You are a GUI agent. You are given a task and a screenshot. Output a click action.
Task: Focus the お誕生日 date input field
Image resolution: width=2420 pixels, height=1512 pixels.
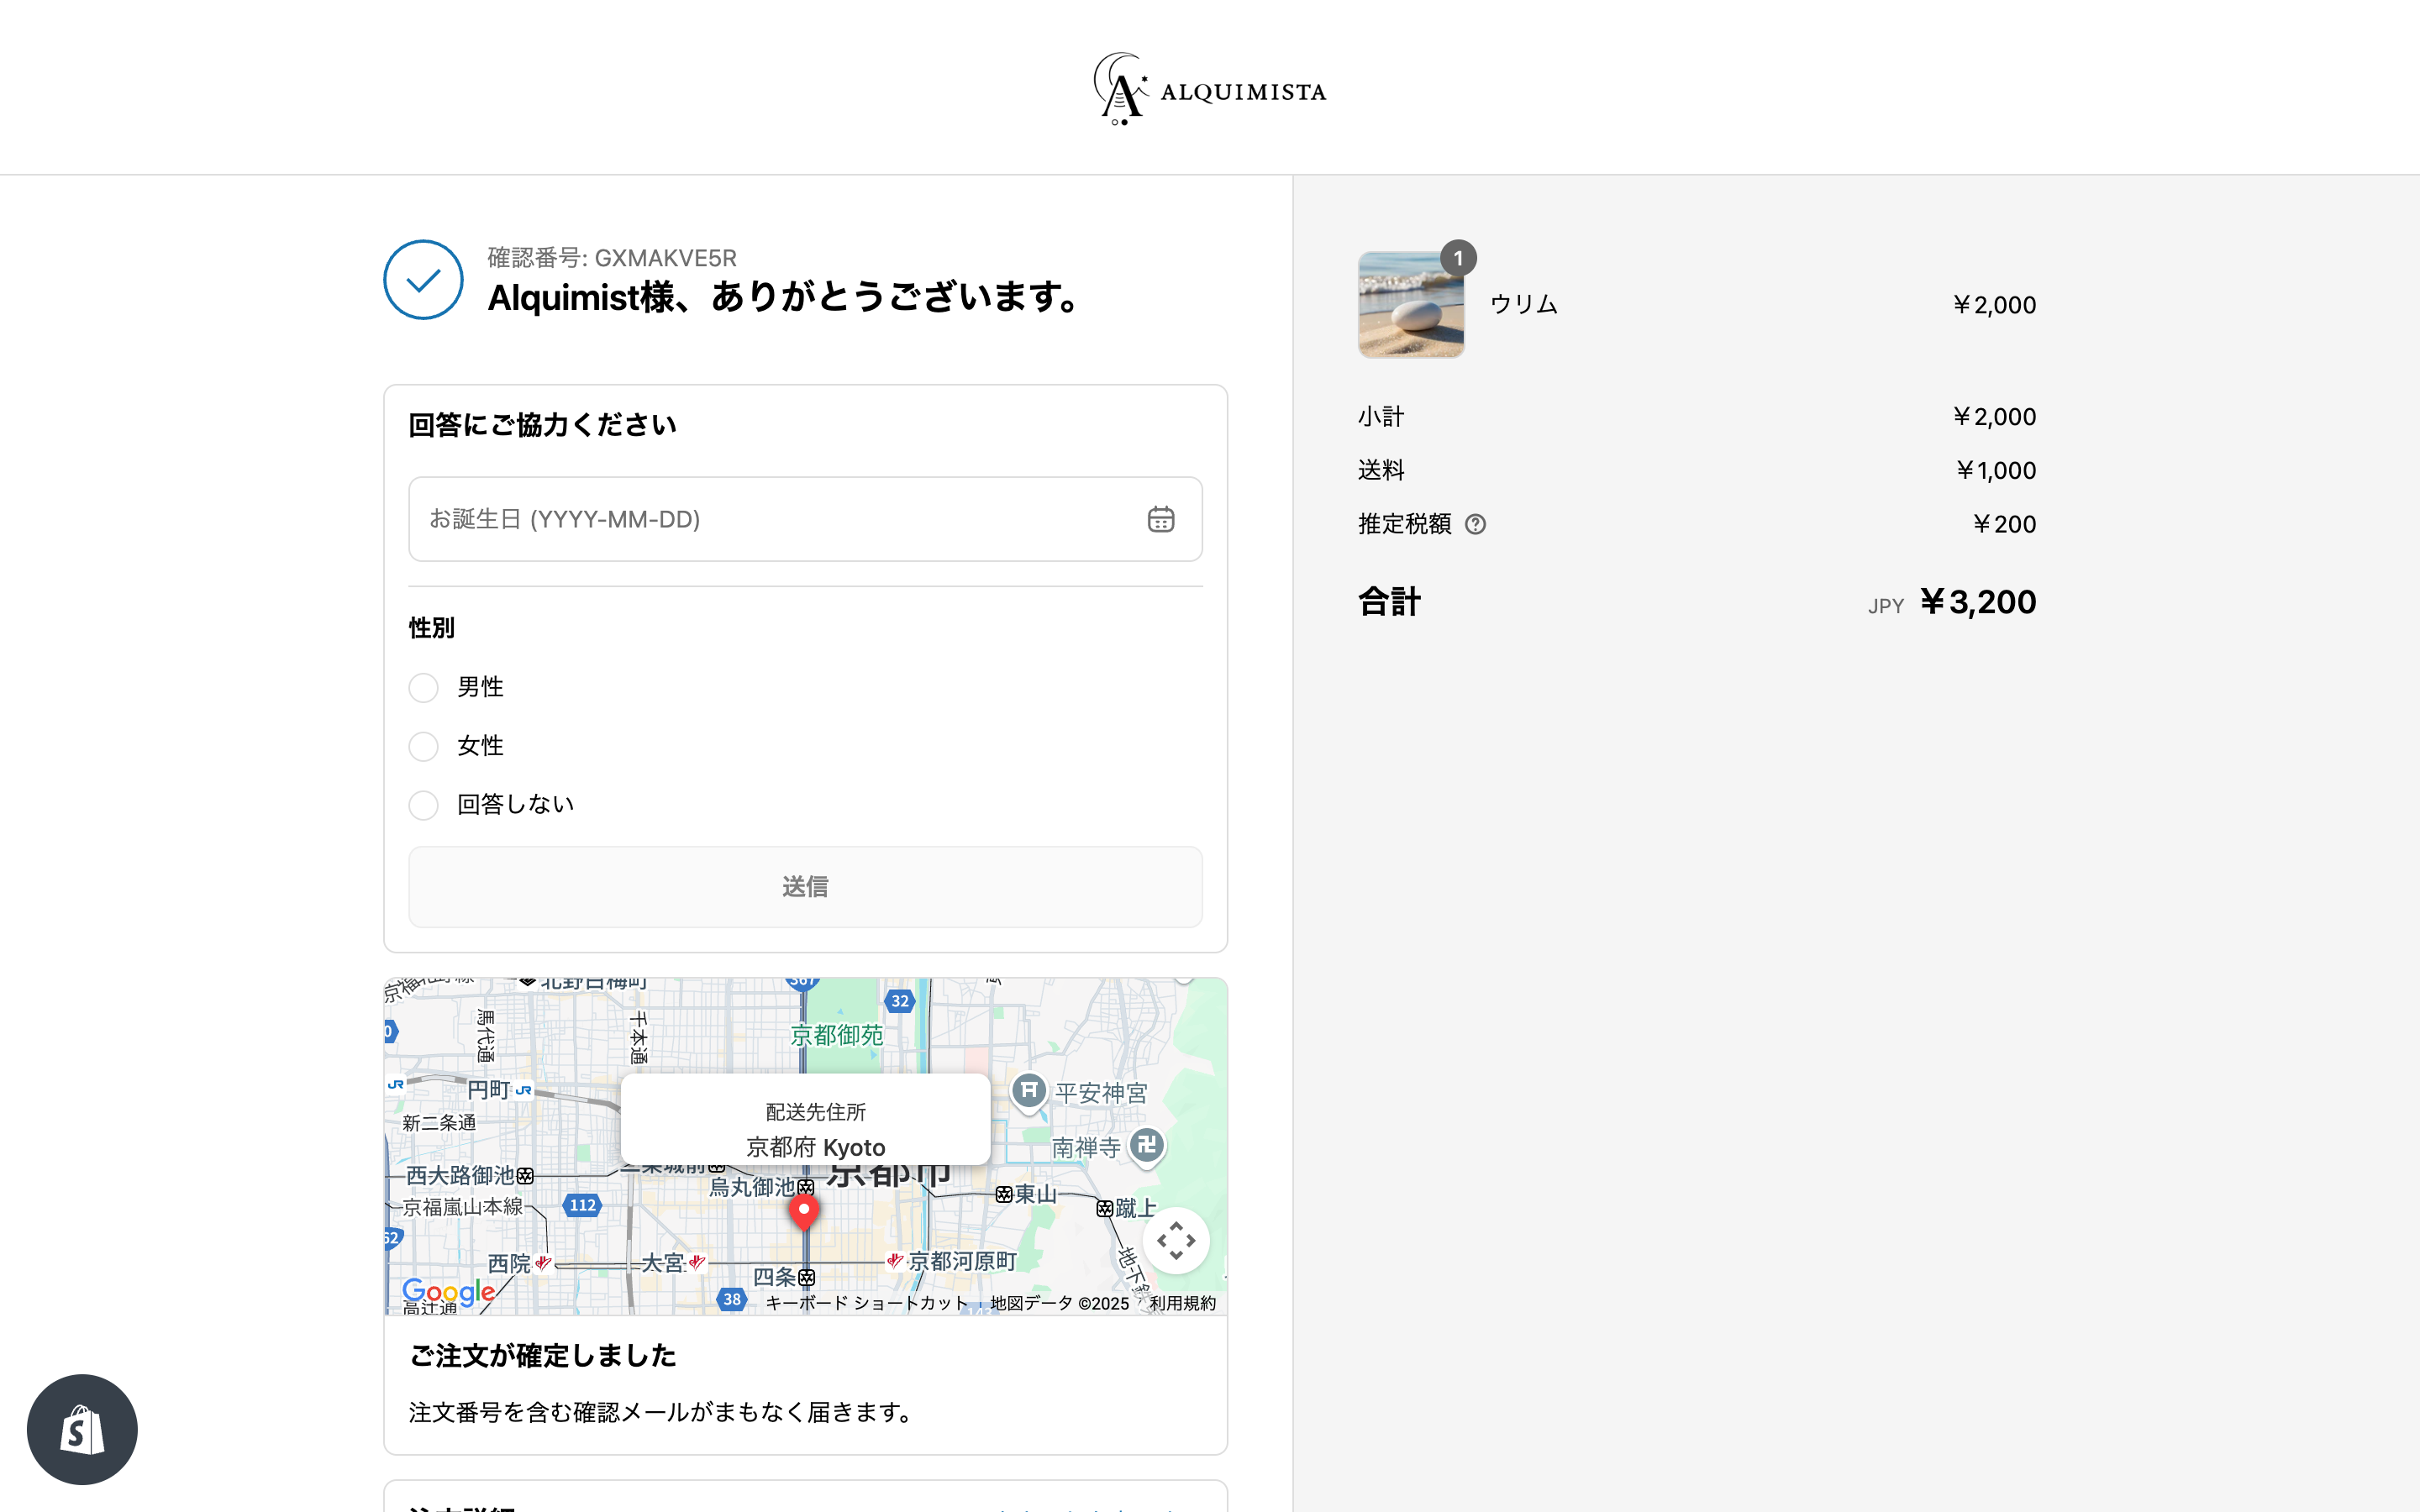coord(805,519)
